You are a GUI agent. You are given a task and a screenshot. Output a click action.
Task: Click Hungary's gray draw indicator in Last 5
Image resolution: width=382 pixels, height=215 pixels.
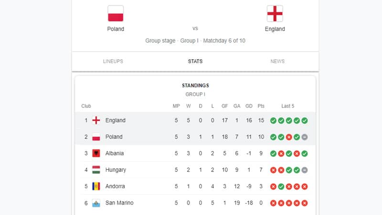(305, 170)
